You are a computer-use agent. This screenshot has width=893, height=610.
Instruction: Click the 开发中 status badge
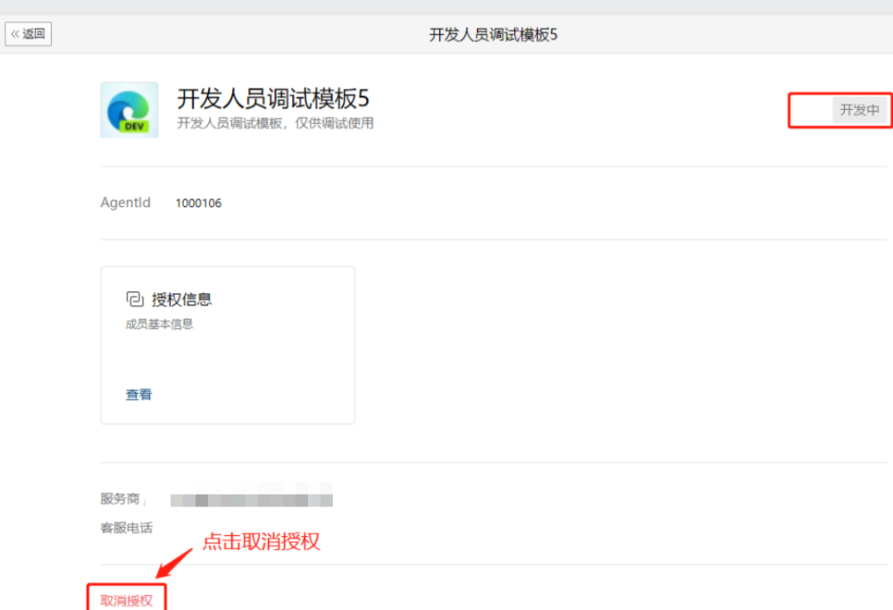(859, 111)
